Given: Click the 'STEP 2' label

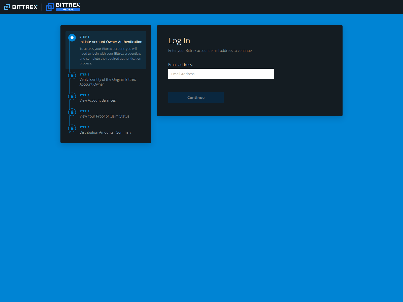Looking at the screenshot, I should point(84,74).
